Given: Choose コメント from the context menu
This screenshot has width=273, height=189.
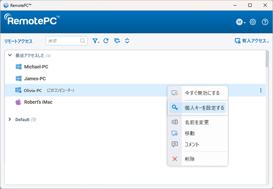Looking at the screenshot, I should (x=198, y=145).
